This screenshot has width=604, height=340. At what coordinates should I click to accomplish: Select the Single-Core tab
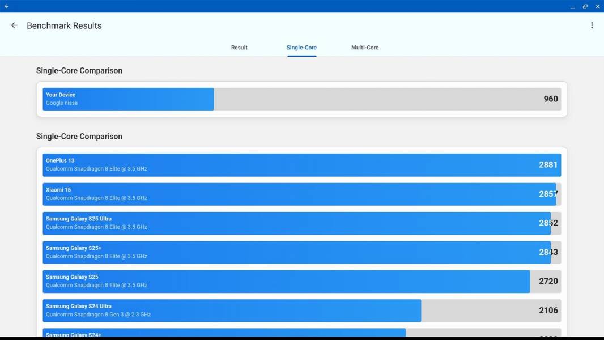(x=301, y=48)
